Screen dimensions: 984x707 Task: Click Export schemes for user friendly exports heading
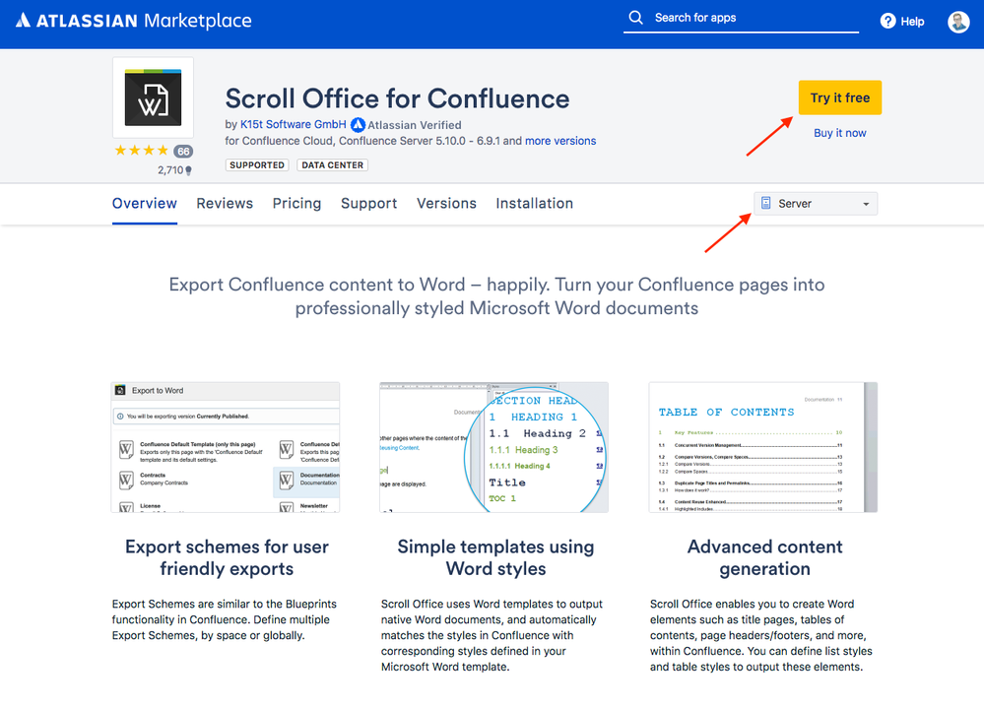coord(227,557)
